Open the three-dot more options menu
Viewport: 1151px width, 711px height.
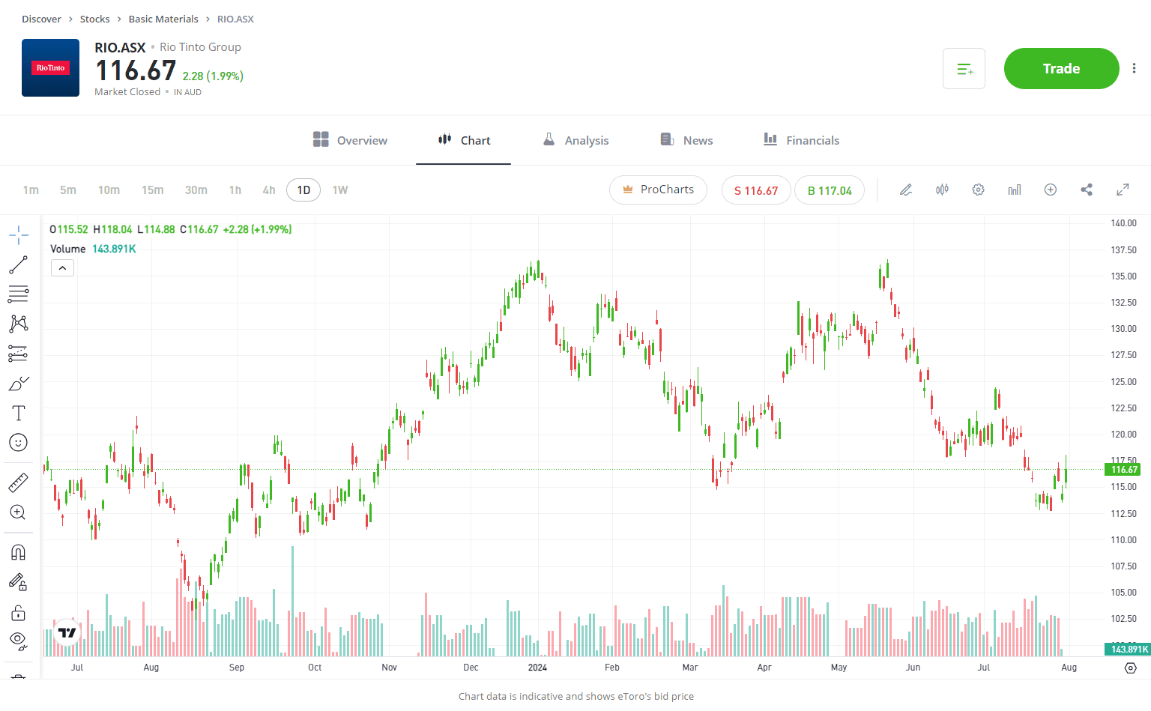tap(1135, 69)
